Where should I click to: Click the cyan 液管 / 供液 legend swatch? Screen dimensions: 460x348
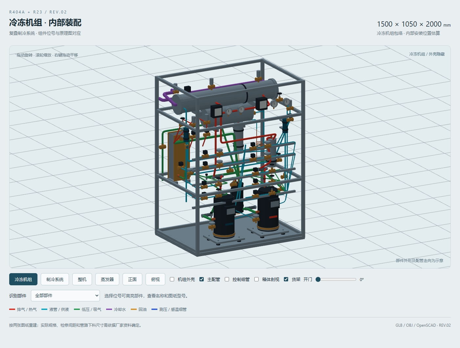point(44,309)
